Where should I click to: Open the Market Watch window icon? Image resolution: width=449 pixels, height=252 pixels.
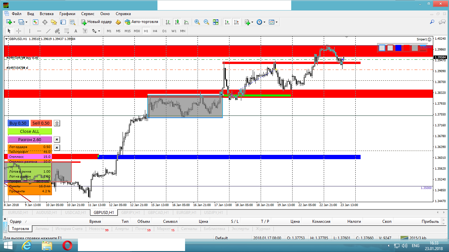(35, 22)
